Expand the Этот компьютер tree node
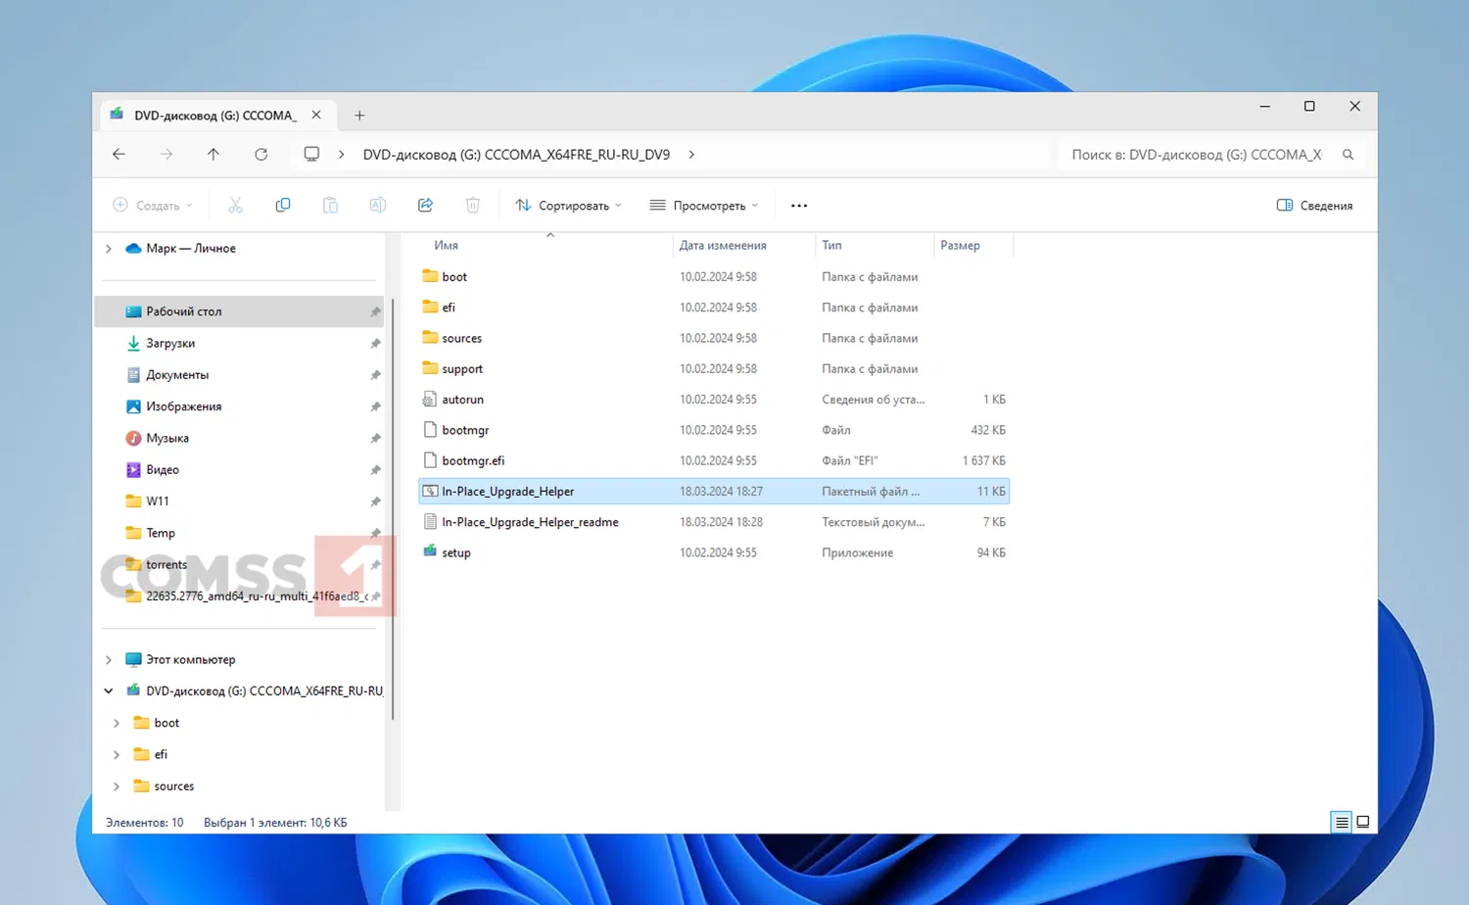This screenshot has height=905, width=1469. pyautogui.click(x=109, y=660)
